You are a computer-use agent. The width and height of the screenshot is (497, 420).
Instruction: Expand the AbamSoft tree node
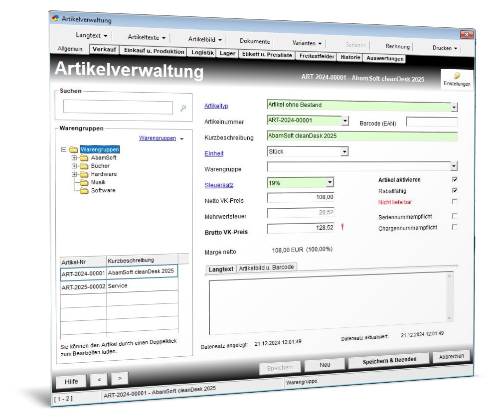coord(74,158)
